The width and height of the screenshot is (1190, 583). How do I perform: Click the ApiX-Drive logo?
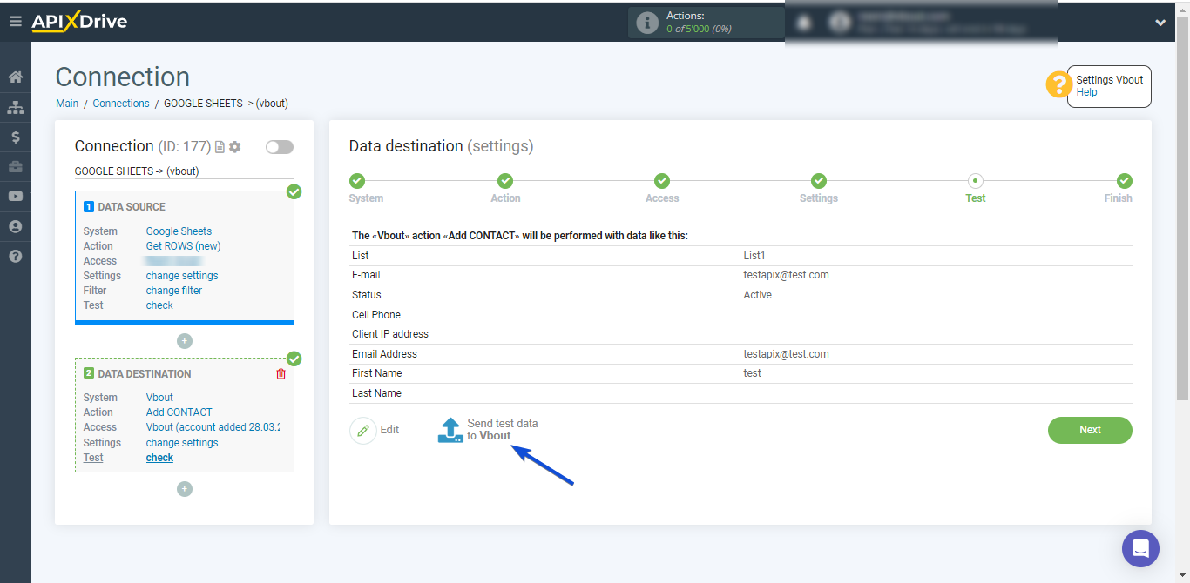pyautogui.click(x=79, y=22)
